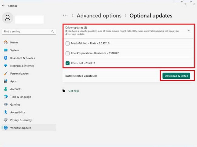The image size is (197, 147).
Task: Open Personalization settings
Action: click(x=19, y=73)
